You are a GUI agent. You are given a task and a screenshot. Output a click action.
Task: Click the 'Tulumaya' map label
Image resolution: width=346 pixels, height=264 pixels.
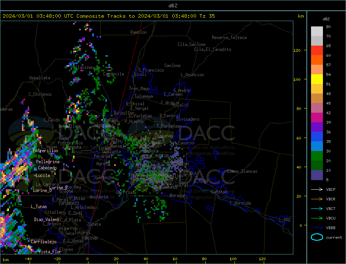click(x=144, y=96)
